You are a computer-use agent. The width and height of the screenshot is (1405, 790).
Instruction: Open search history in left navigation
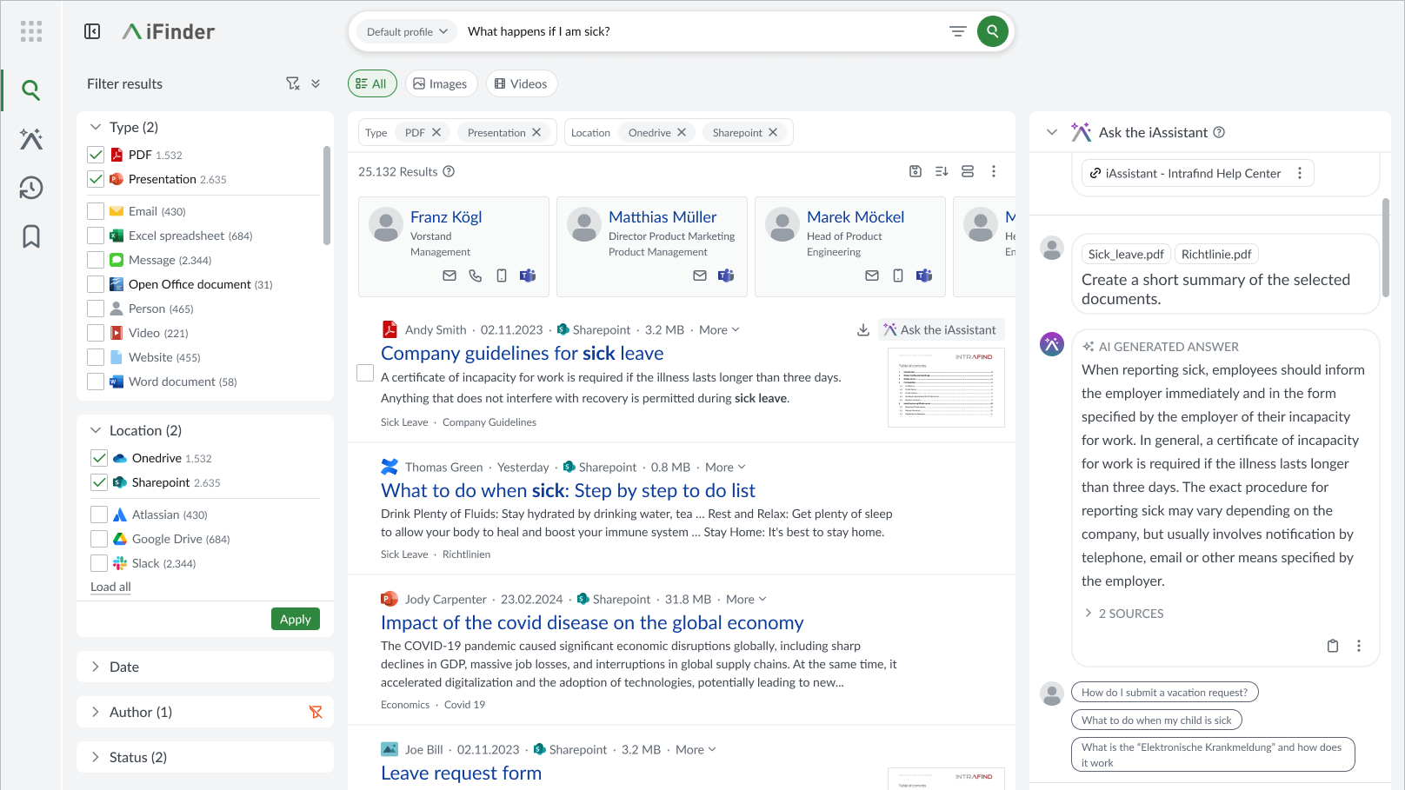click(31, 188)
